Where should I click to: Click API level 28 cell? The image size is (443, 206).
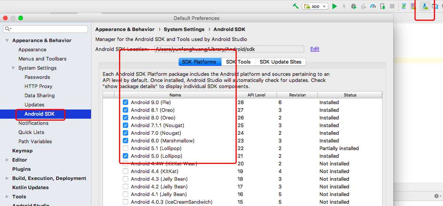[240, 103]
